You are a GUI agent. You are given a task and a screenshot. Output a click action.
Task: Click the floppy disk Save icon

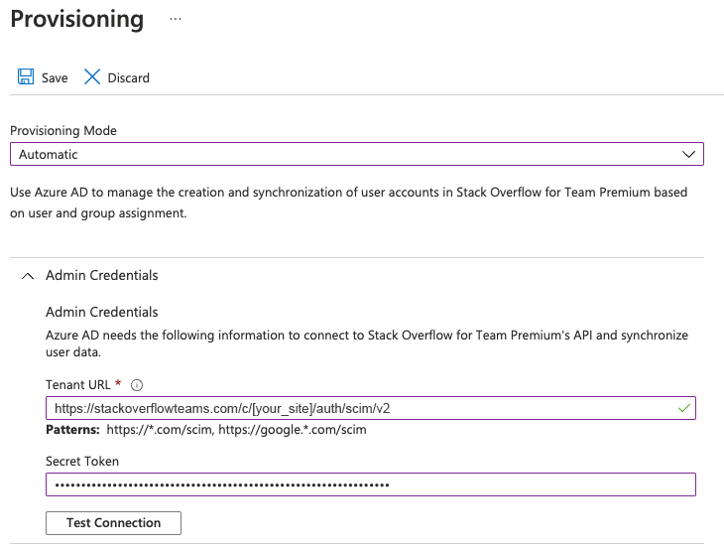click(26, 77)
